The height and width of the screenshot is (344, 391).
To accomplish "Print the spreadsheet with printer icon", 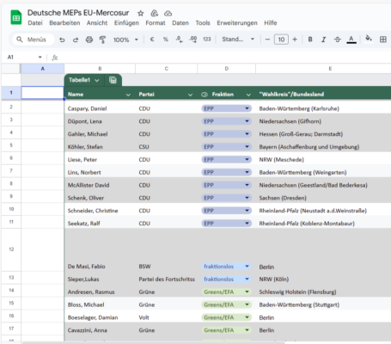I will [89, 40].
